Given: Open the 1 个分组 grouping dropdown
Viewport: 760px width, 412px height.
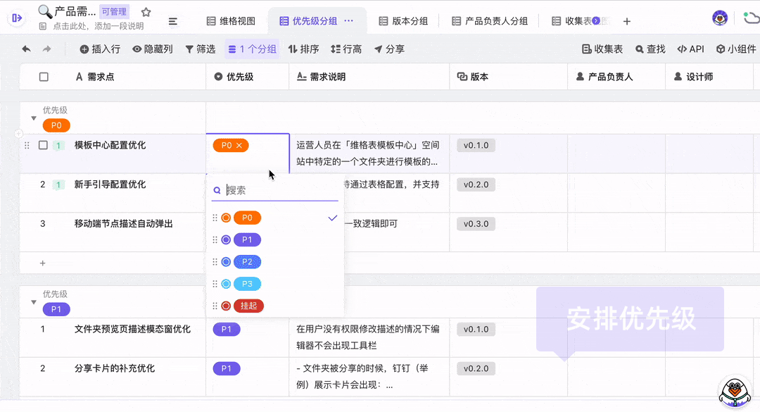Looking at the screenshot, I should coord(253,49).
